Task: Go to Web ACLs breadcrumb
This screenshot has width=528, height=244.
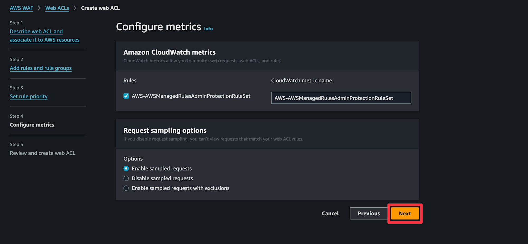Action: (57, 8)
